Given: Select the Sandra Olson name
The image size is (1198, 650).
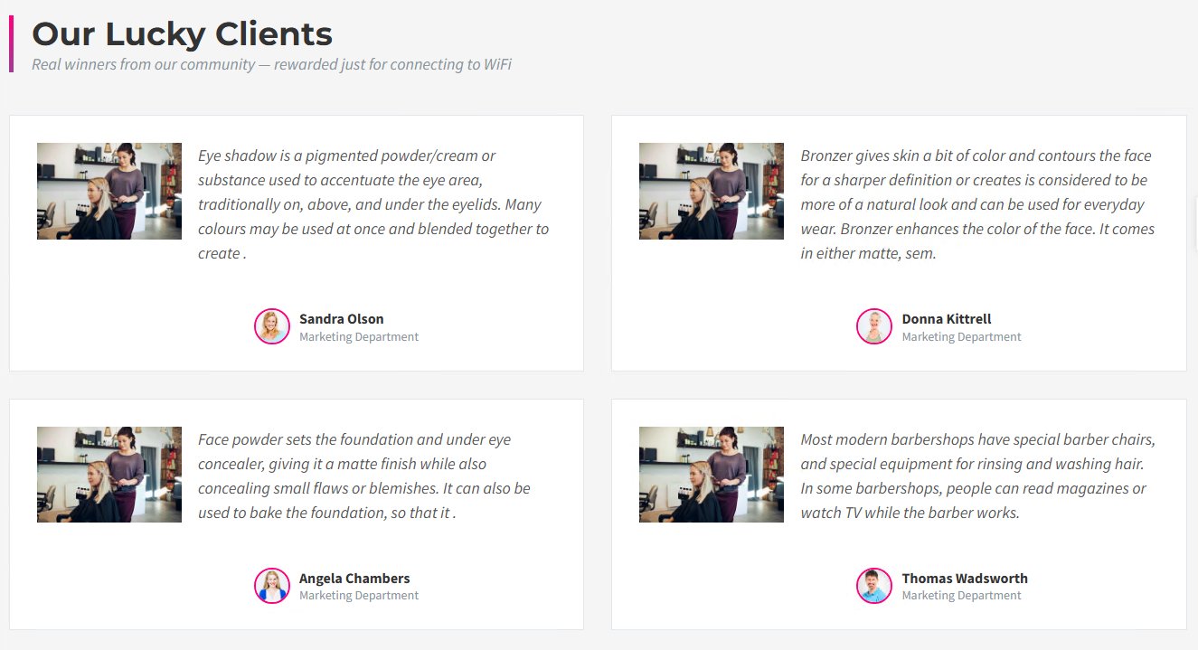Looking at the screenshot, I should (341, 319).
